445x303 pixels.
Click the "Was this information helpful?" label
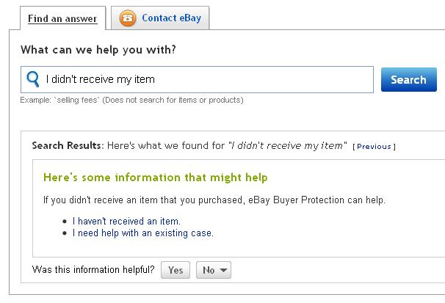tap(93, 270)
